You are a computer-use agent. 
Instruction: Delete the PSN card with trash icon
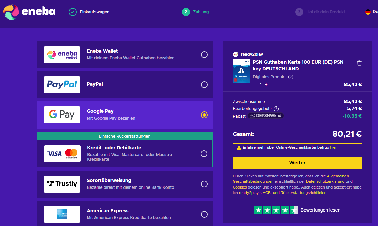[359, 63]
